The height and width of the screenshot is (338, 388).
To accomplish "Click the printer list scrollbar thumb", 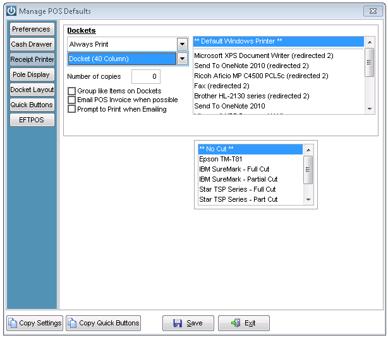I will pyautogui.click(x=370, y=62).
